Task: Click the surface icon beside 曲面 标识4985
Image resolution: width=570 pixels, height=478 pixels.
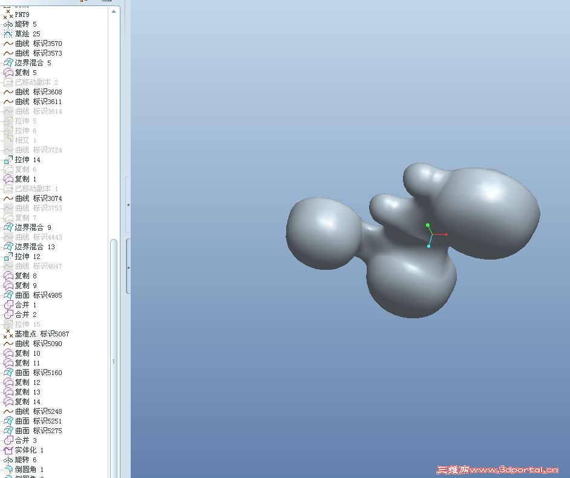Action: click(x=8, y=295)
